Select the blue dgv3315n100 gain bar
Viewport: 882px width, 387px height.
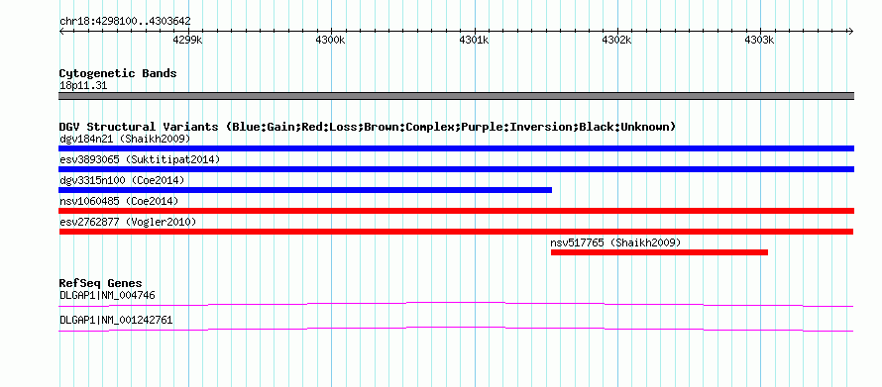click(305, 190)
